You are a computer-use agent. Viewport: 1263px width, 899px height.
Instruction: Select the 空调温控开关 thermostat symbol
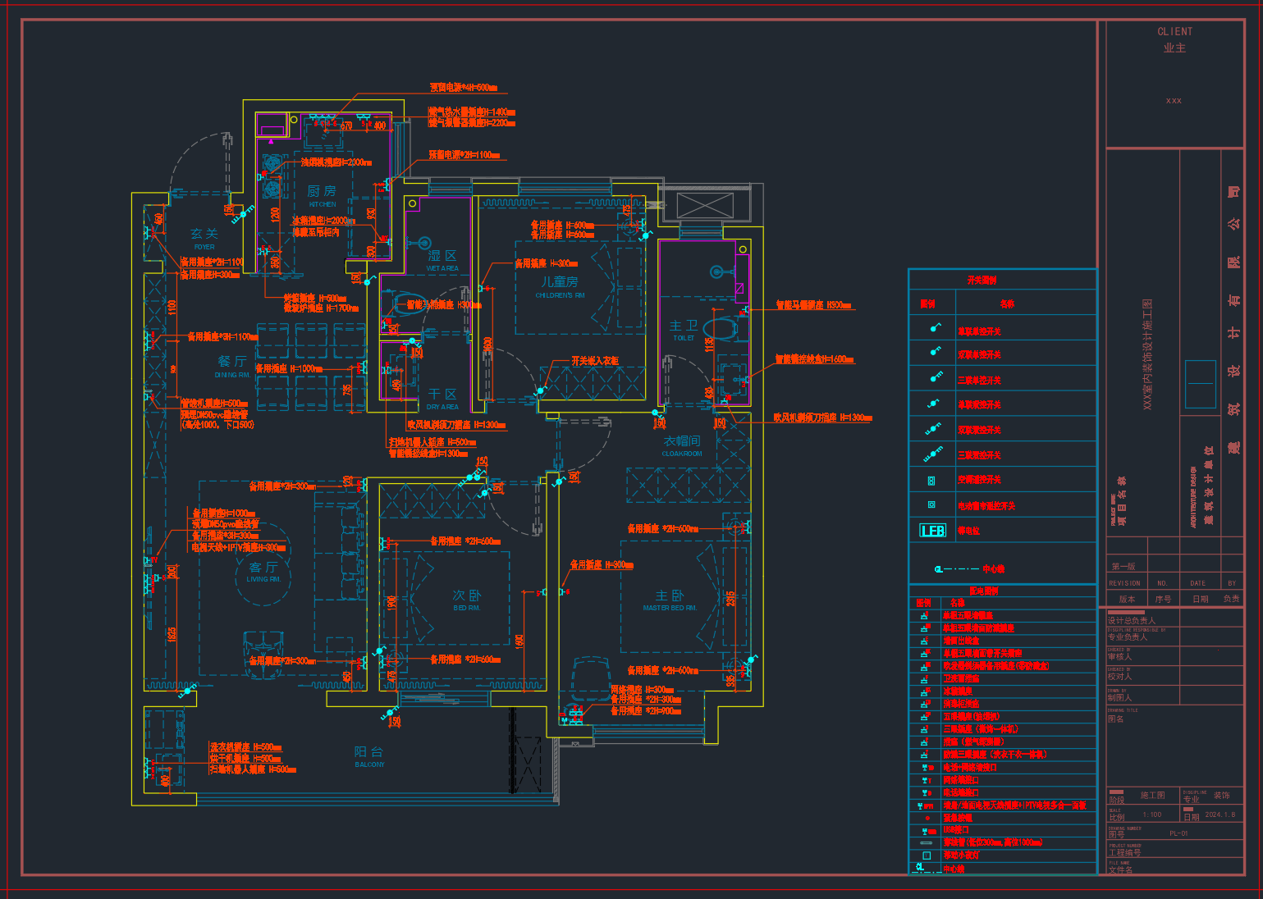click(931, 481)
